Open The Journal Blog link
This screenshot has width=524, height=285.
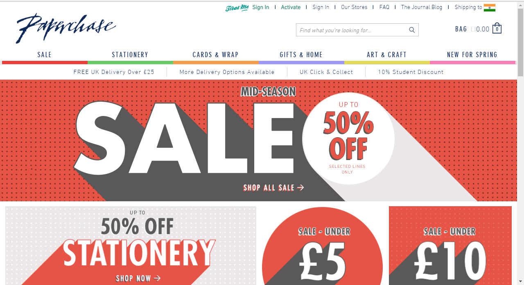[x=422, y=7]
